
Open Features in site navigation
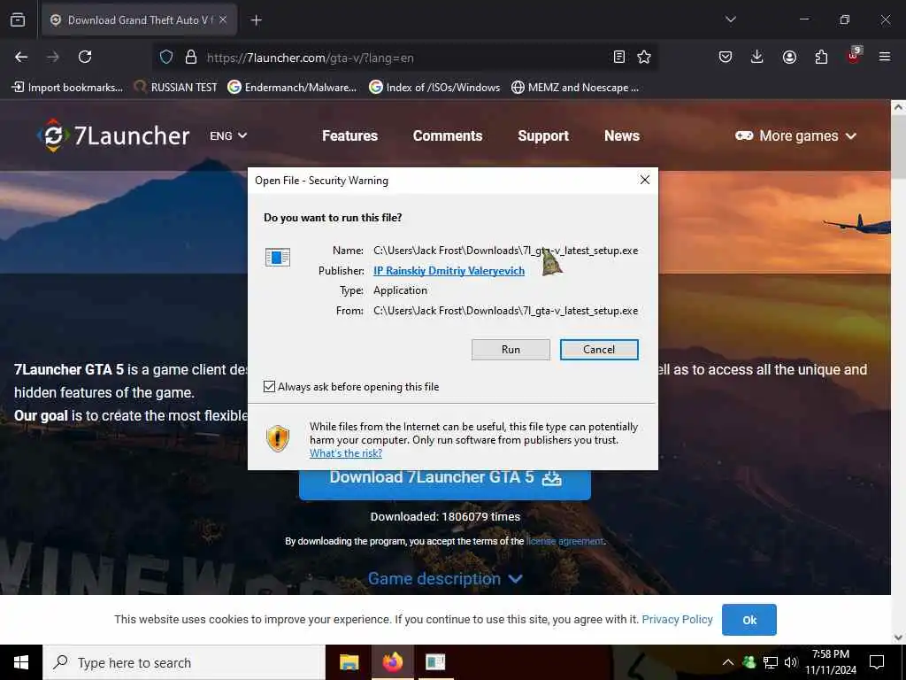[x=349, y=135]
